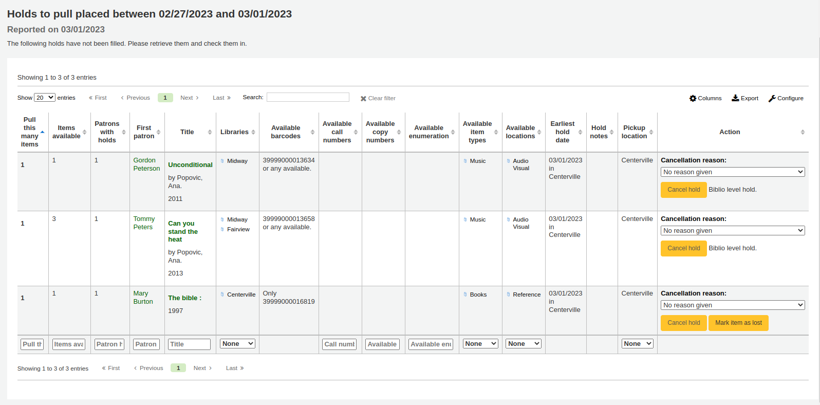Open the Columns visibility gear menu
Image resolution: width=820 pixels, height=405 pixels.
point(705,98)
